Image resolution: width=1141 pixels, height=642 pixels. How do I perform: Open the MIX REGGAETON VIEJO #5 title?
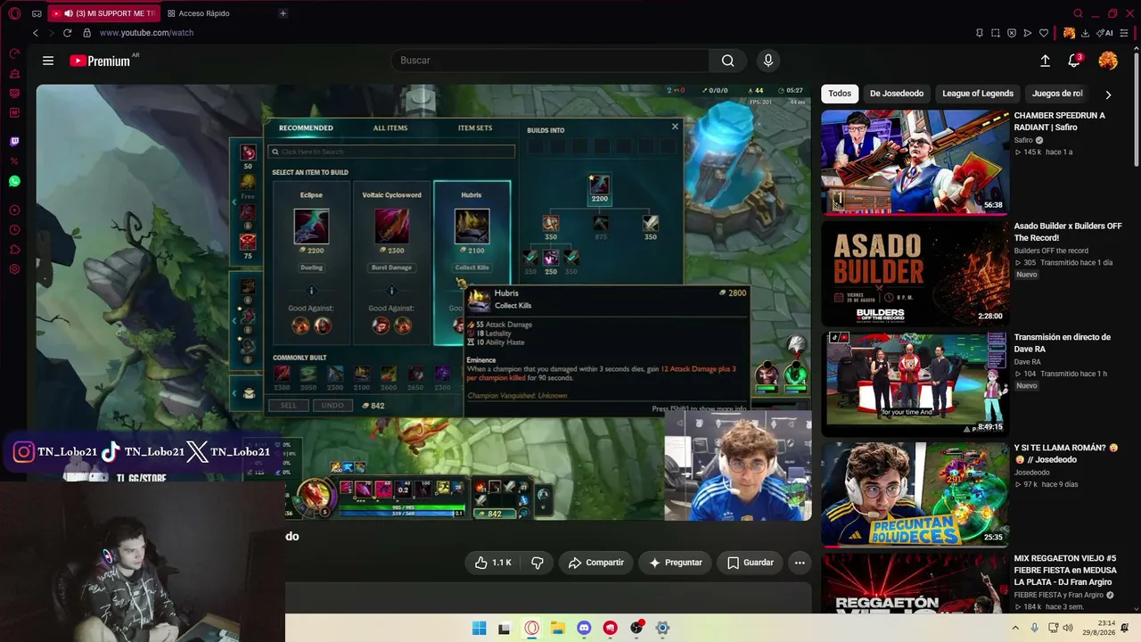[1064, 570]
